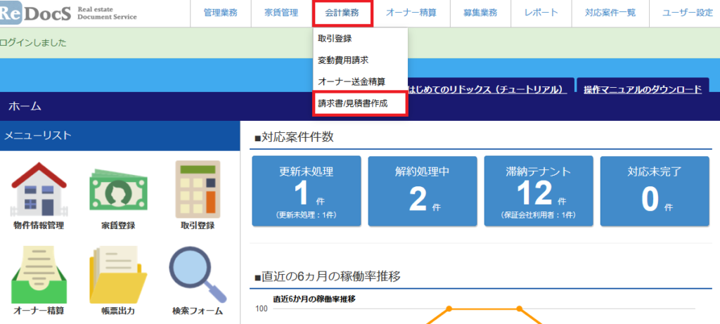Select 変動費用請求 from the dropdown
The image size is (720, 324).
tap(360, 60)
